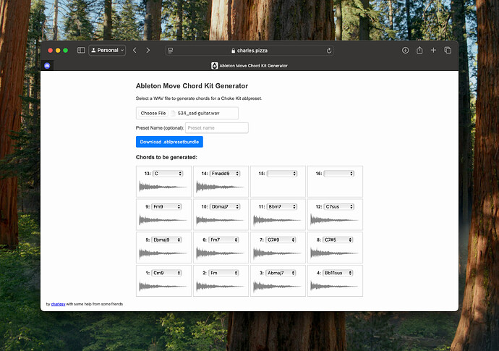
Task: Open chord dropdown for pad 3 Abmaj7
Action: (281, 273)
